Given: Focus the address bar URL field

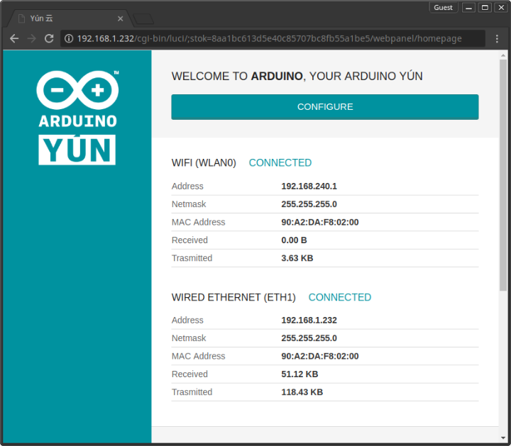Looking at the screenshot, I should (x=277, y=38).
